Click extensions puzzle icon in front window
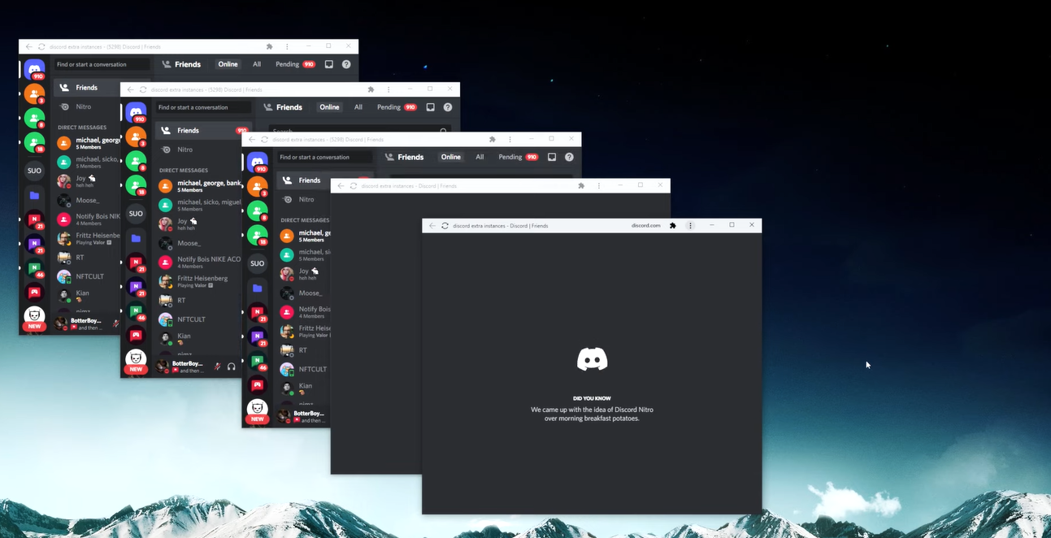1051x538 pixels. pyautogui.click(x=672, y=226)
